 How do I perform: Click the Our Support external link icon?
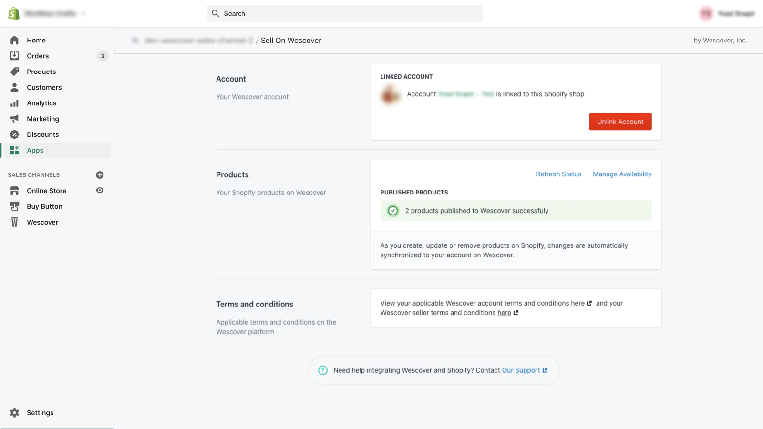pyautogui.click(x=545, y=370)
